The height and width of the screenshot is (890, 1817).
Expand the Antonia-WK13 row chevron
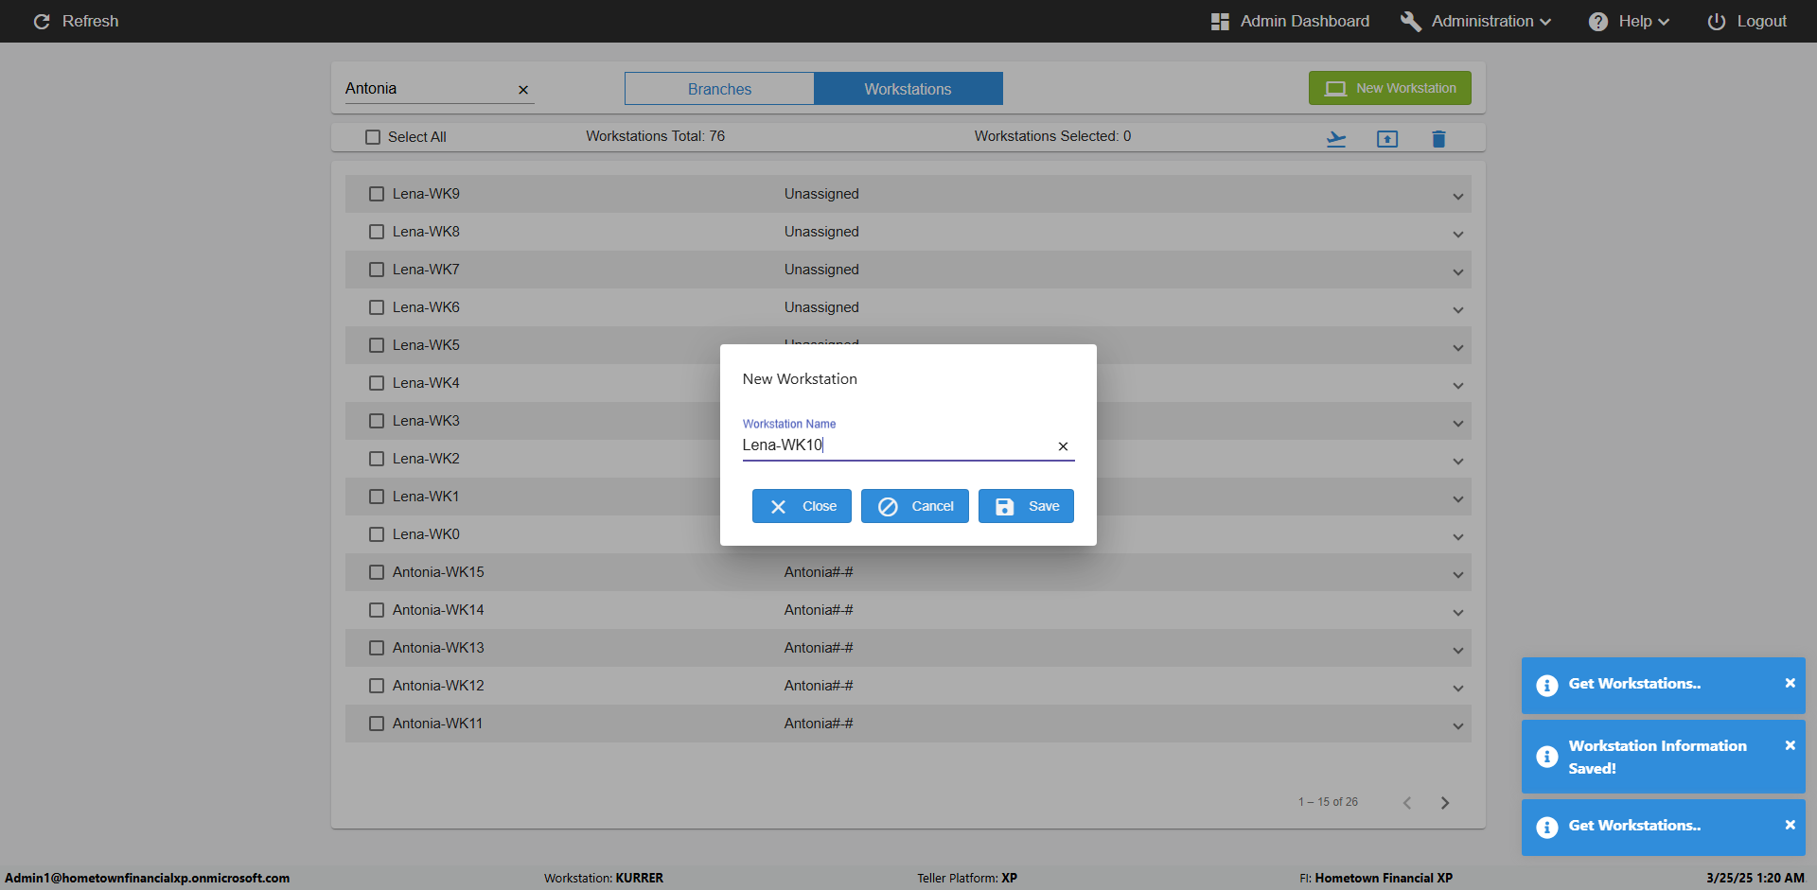pyautogui.click(x=1458, y=651)
